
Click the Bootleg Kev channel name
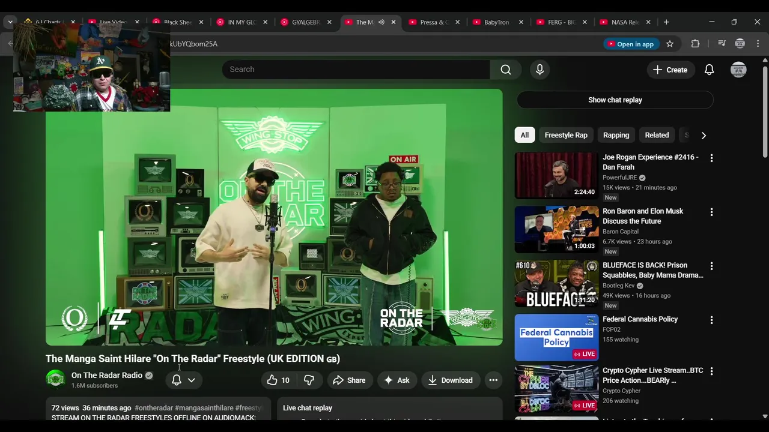point(619,286)
